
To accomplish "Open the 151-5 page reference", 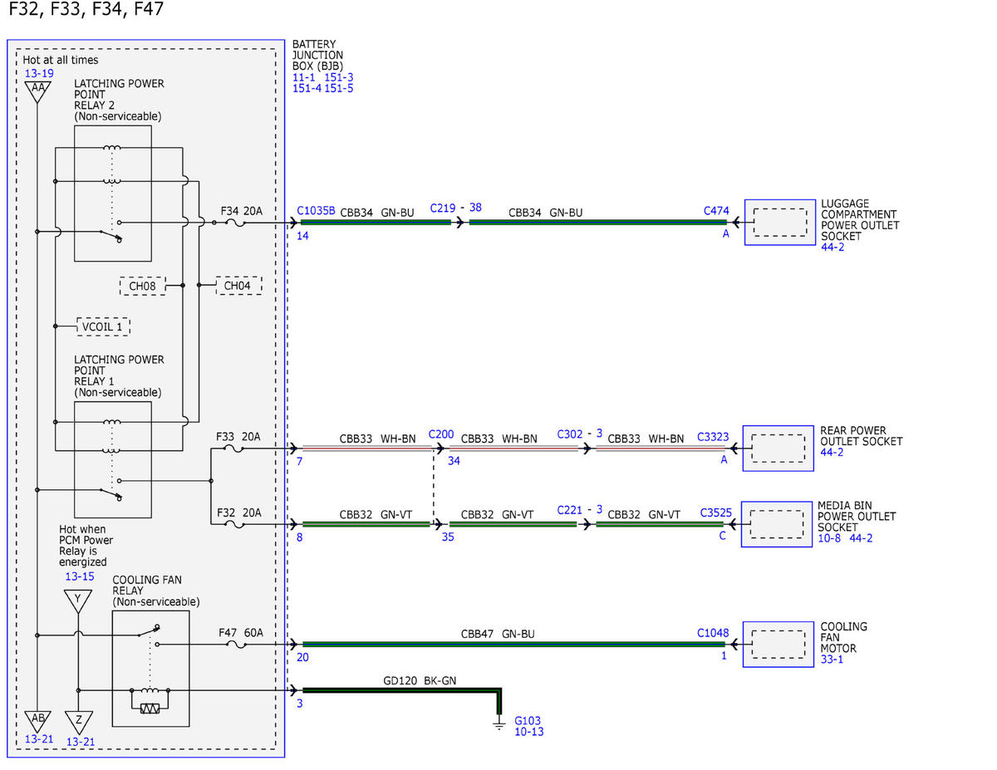I will pyautogui.click(x=338, y=88).
